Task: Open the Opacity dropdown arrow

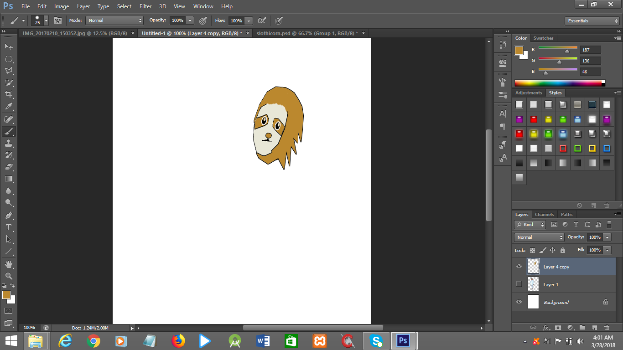Action: tap(190, 20)
